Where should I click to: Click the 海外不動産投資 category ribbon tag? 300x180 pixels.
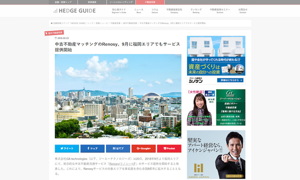point(54,33)
